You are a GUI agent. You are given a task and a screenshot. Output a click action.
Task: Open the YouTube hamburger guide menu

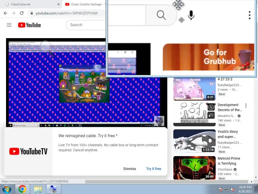pos(9,25)
